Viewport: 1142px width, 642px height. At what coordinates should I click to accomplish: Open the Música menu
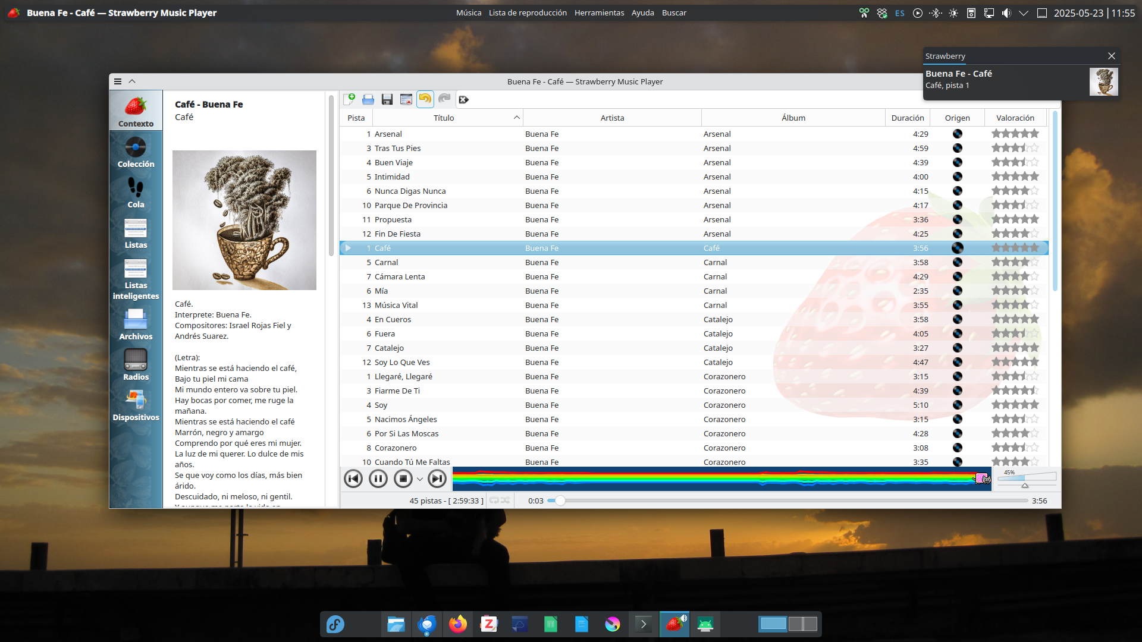click(469, 12)
